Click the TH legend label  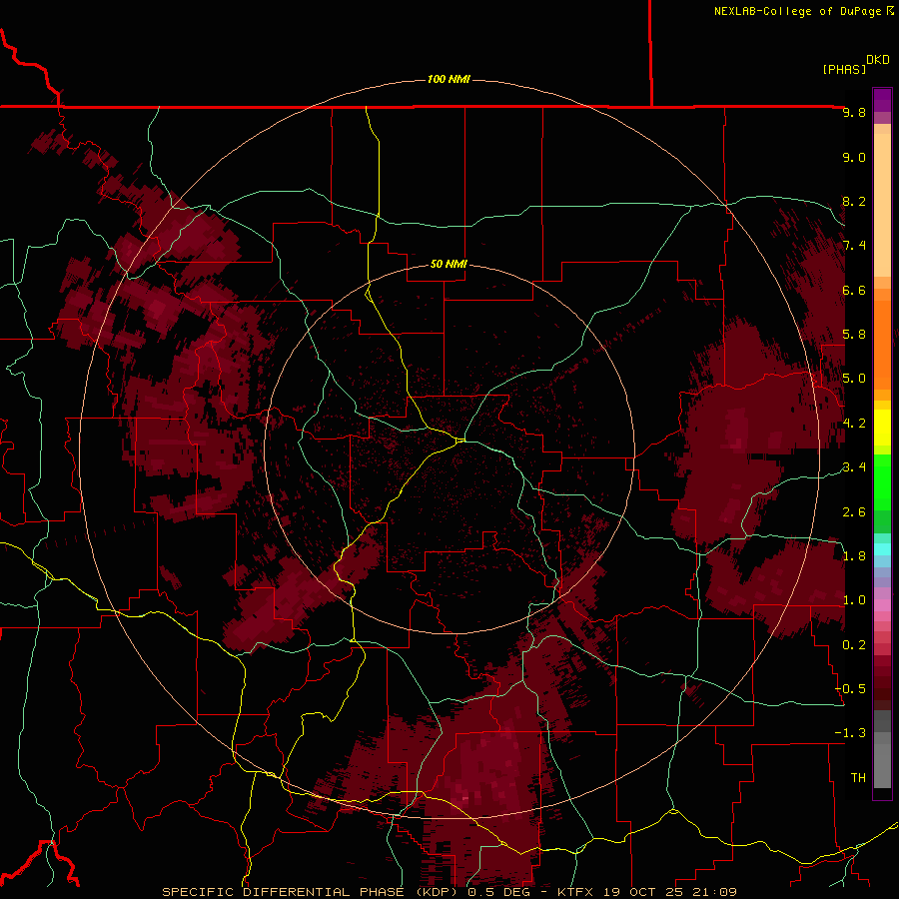pos(858,777)
